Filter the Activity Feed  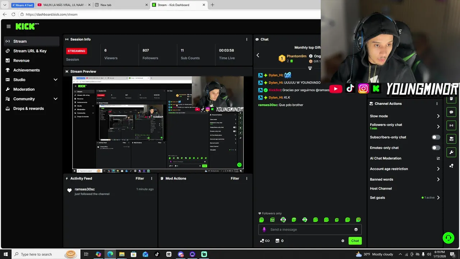pyautogui.click(x=140, y=178)
